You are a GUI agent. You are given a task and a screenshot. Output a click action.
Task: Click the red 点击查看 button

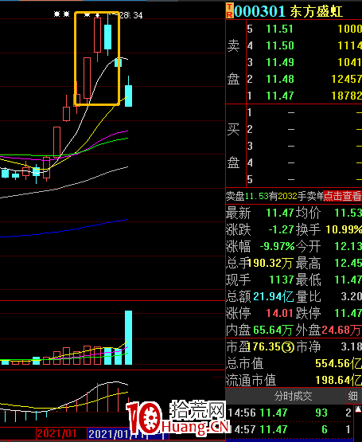coord(342,196)
